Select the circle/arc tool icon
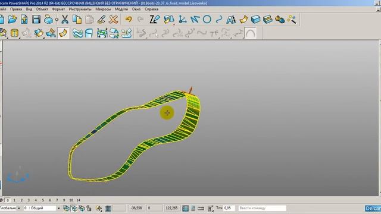Image resolution: width=381 pixels, height=214 pixels. (x=207, y=20)
